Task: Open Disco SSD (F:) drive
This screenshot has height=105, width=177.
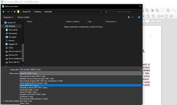Action: 12,62
